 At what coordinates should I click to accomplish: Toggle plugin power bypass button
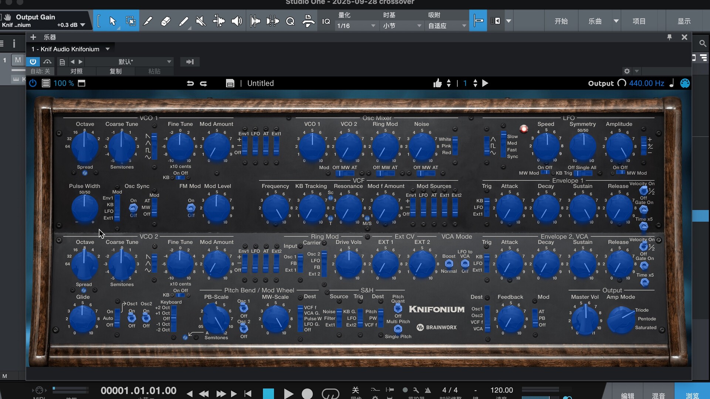(33, 83)
